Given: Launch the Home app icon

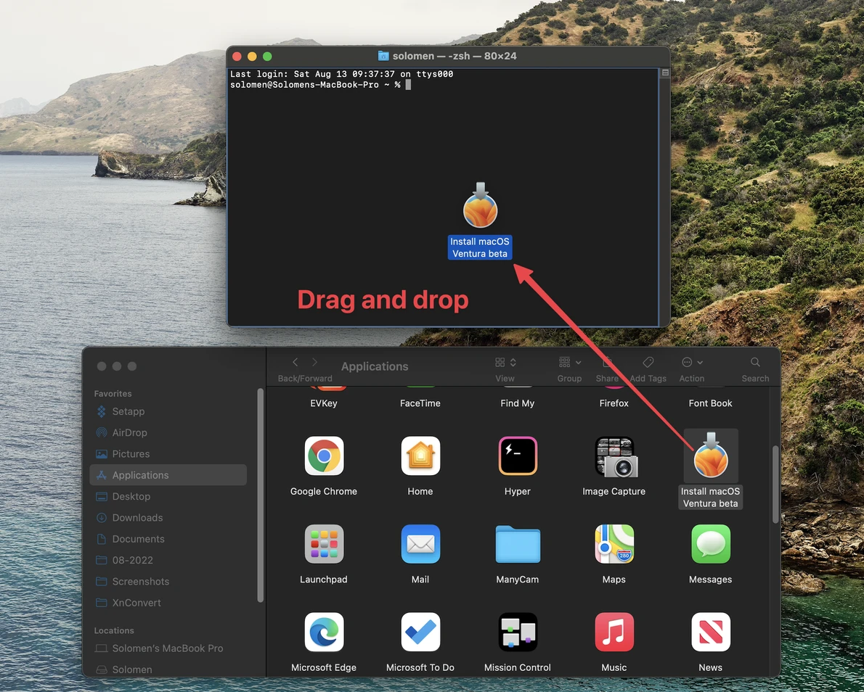Looking at the screenshot, I should pos(420,456).
